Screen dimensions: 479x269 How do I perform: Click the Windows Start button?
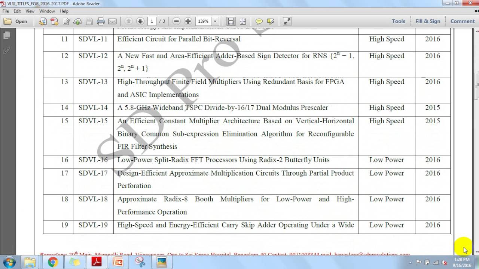pyautogui.click(x=9, y=262)
